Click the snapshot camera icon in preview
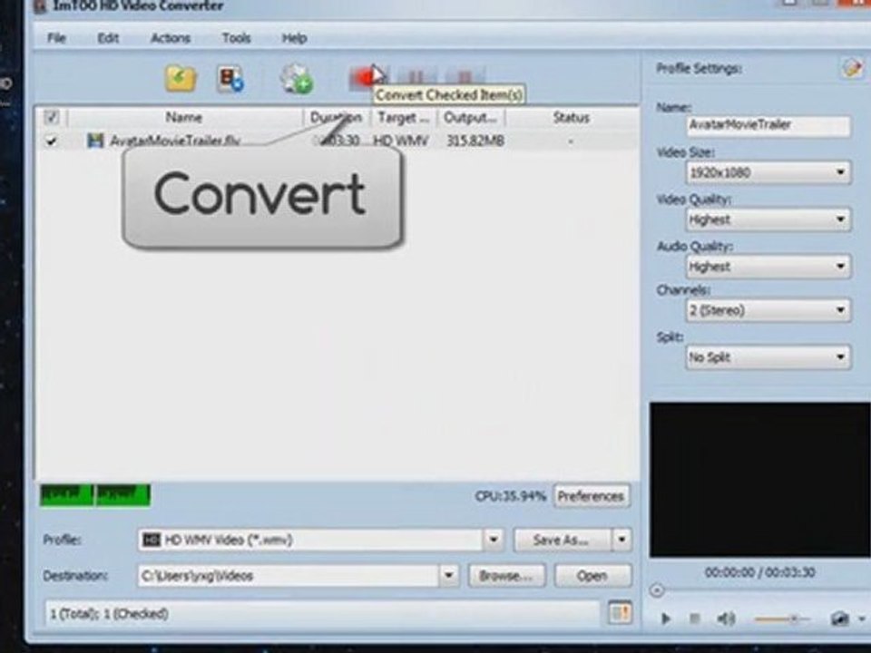 pyautogui.click(x=839, y=618)
